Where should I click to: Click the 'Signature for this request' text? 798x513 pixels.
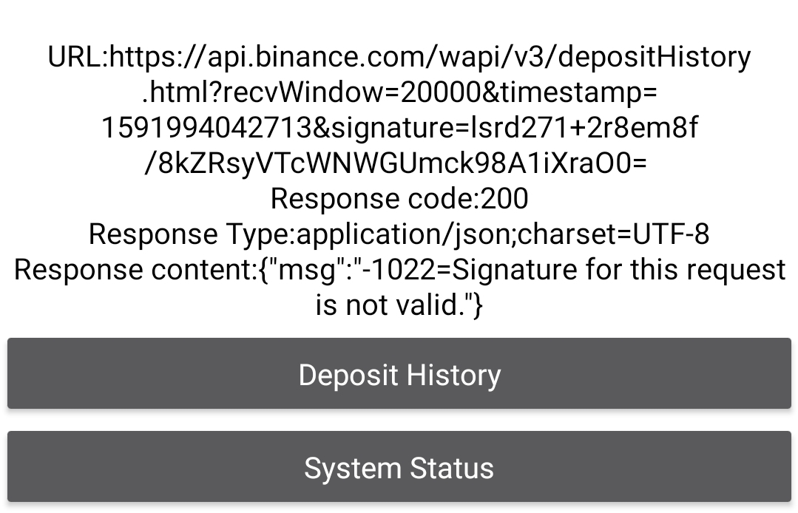click(619, 270)
